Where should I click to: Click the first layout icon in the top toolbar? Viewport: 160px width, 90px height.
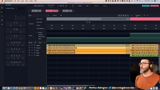(x=35, y=6)
